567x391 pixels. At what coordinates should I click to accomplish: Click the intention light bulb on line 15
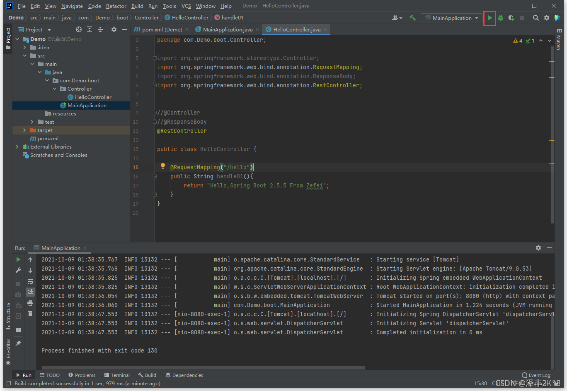coord(163,166)
